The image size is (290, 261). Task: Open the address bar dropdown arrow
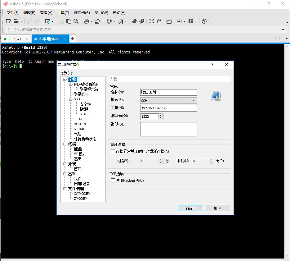(283, 30)
